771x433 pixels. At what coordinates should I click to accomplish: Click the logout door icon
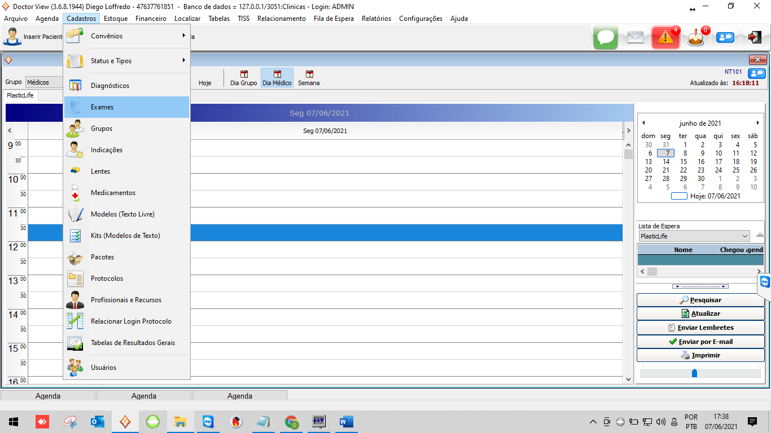[755, 38]
